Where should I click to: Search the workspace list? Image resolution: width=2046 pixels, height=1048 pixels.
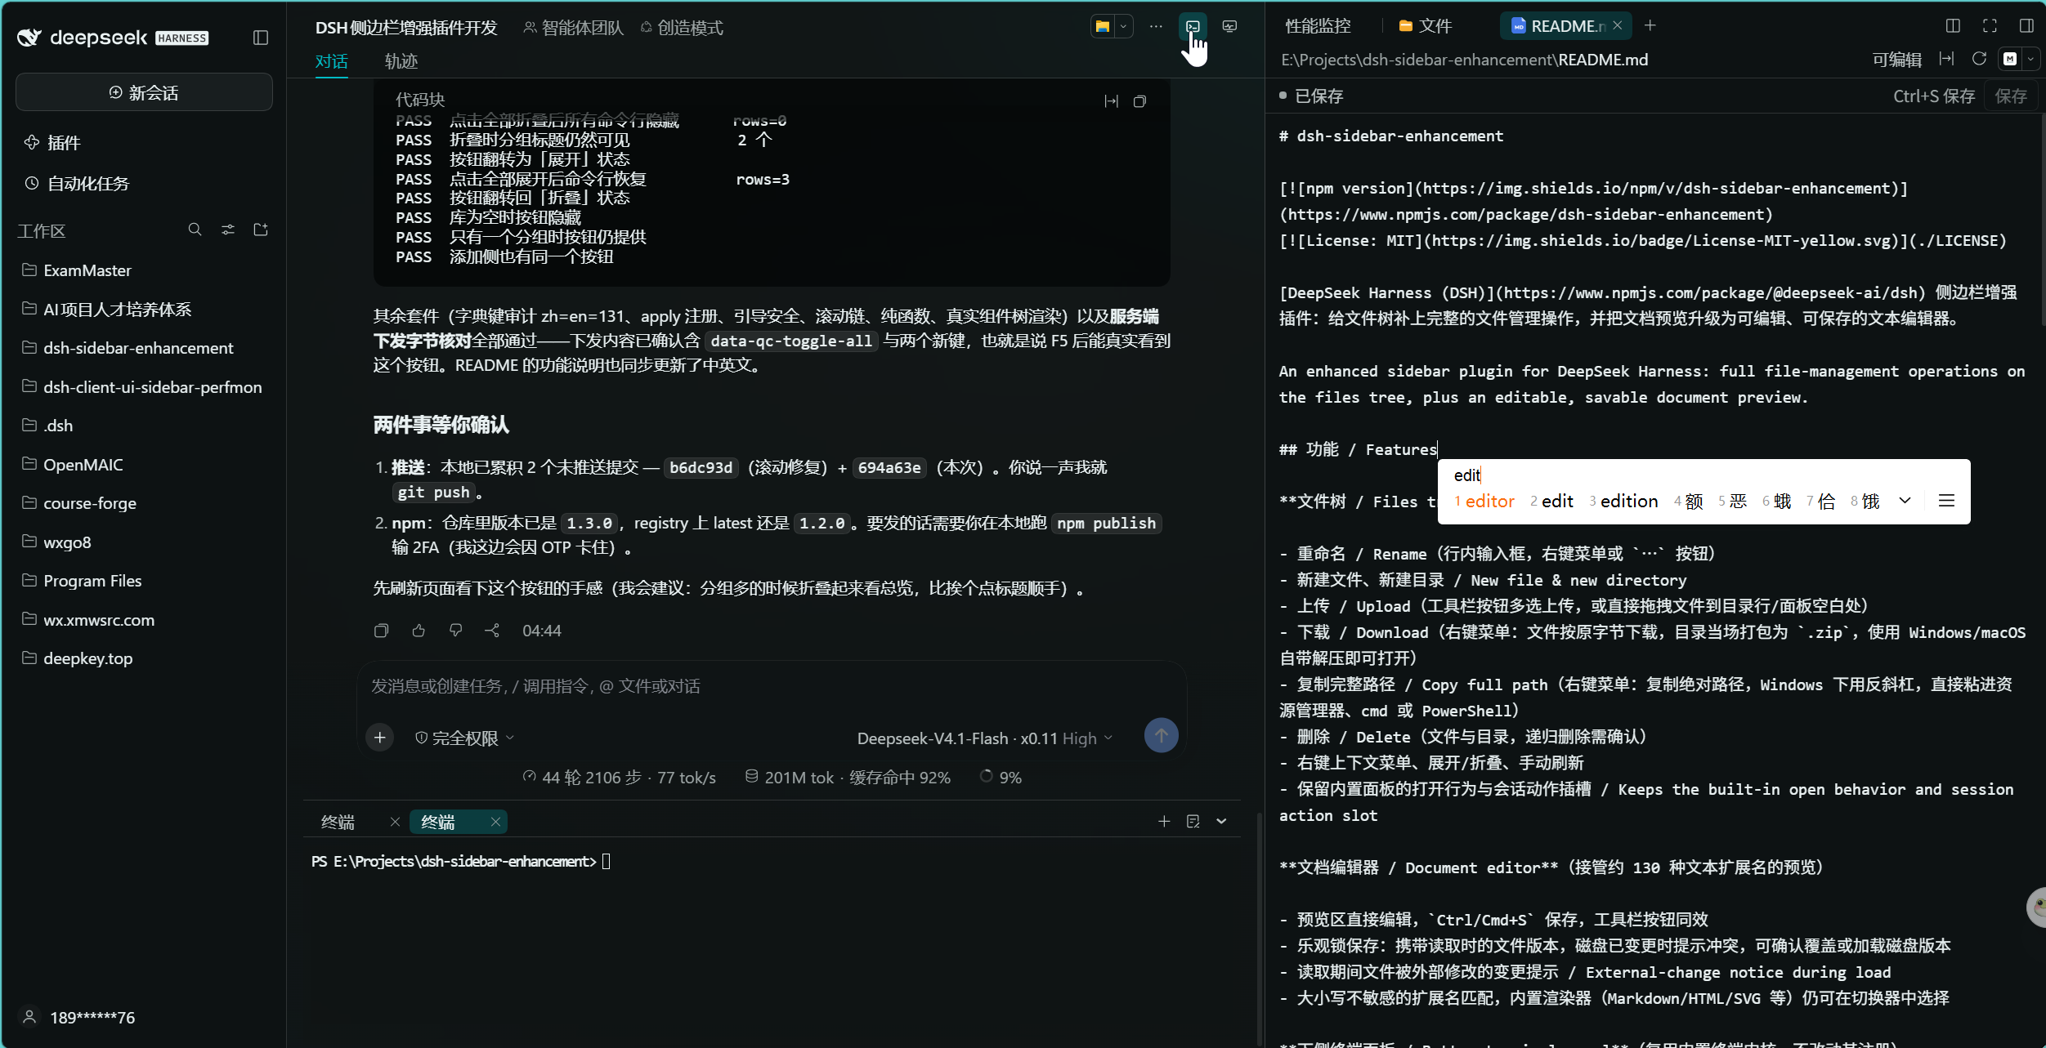(195, 230)
